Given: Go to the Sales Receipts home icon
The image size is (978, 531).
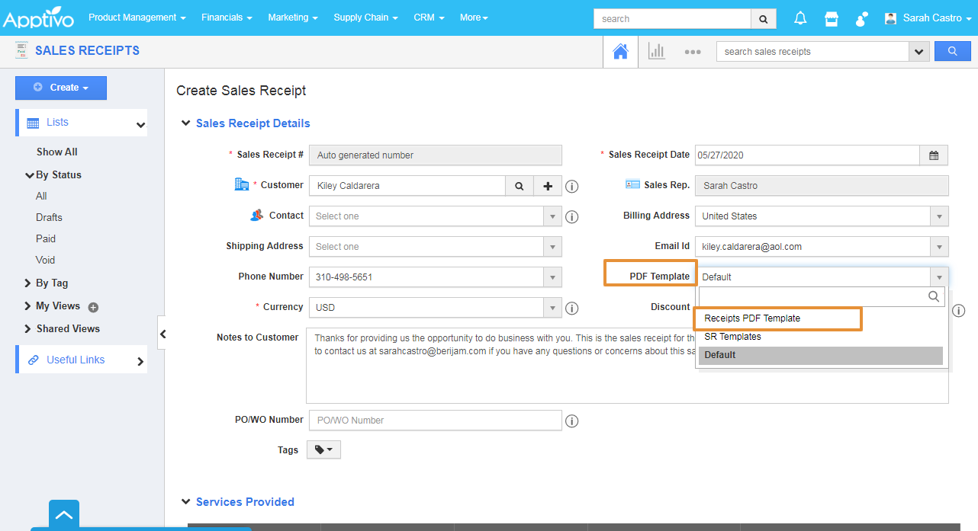Looking at the screenshot, I should pos(621,52).
